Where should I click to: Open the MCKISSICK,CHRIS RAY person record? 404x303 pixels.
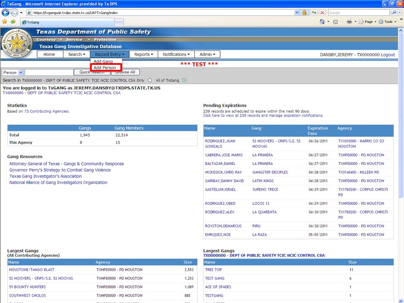(x=223, y=173)
